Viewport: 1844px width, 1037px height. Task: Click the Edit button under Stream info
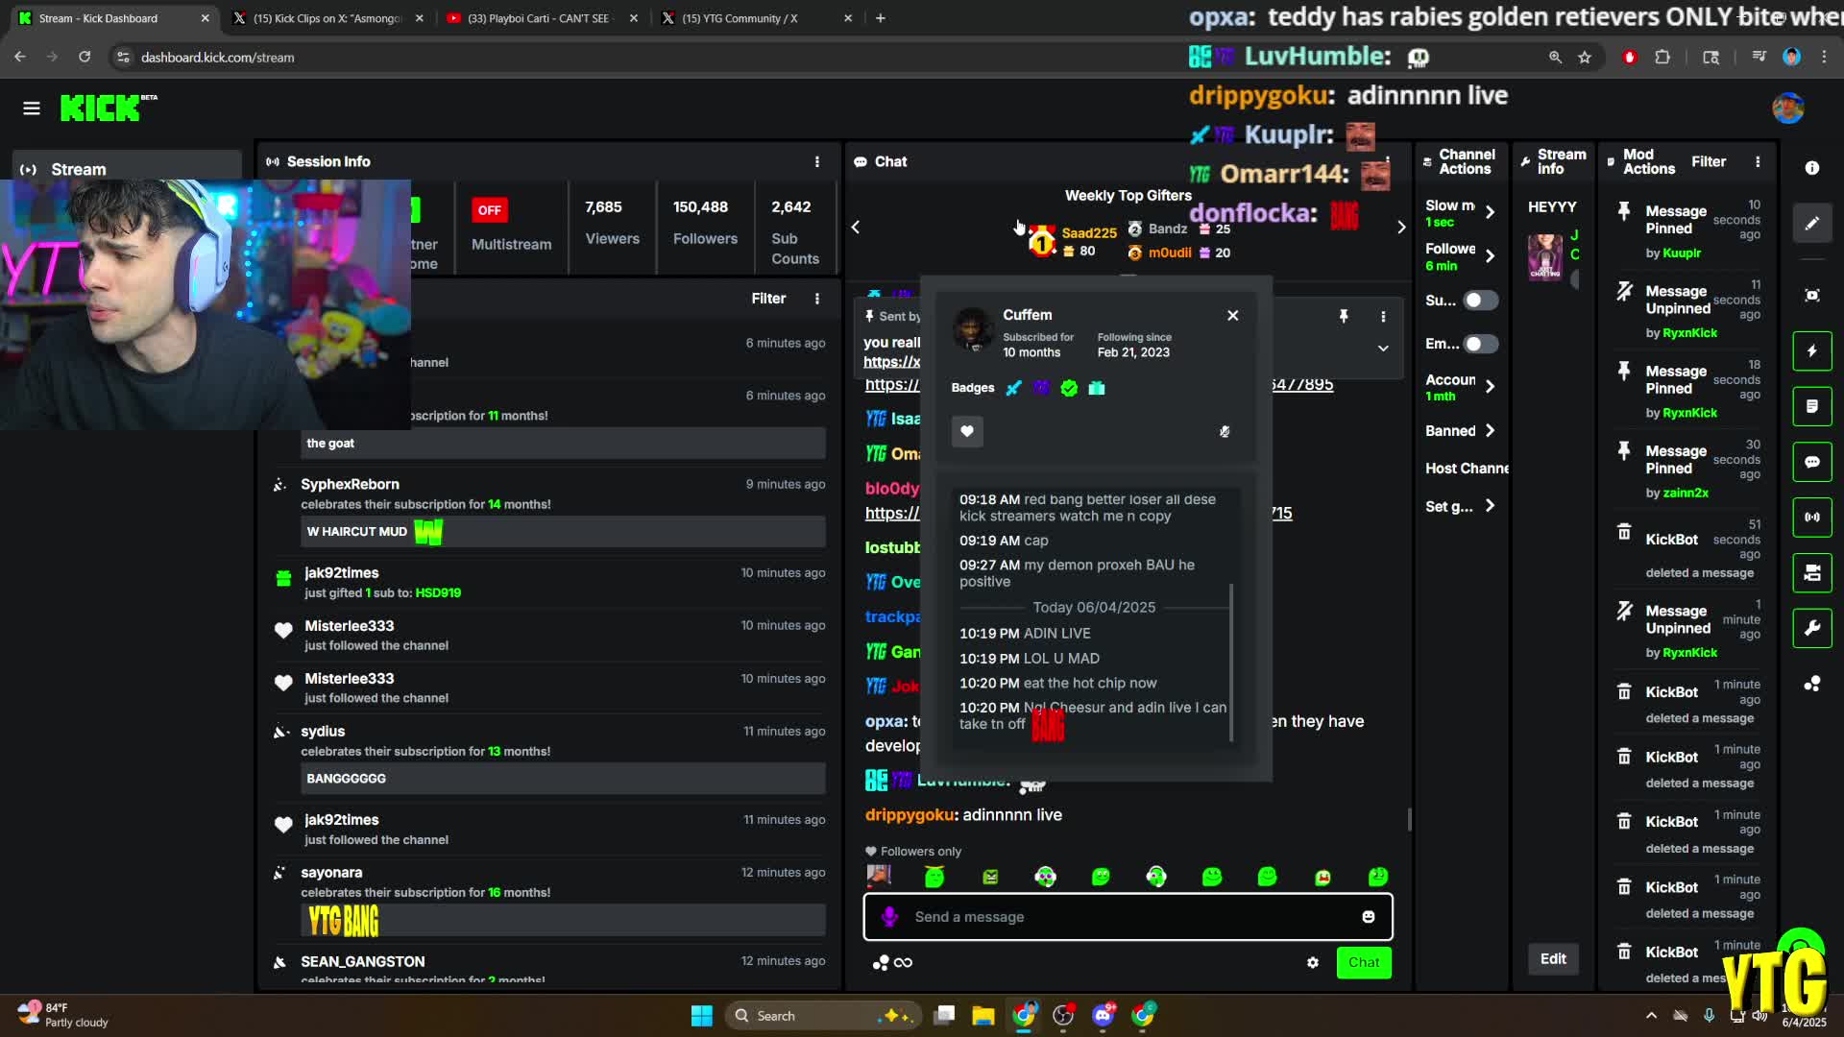click(1553, 959)
